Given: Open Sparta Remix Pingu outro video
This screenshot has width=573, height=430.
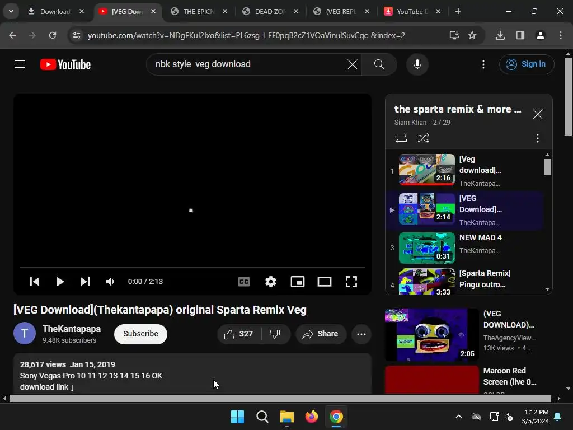Looking at the screenshot, I should [x=464, y=281].
